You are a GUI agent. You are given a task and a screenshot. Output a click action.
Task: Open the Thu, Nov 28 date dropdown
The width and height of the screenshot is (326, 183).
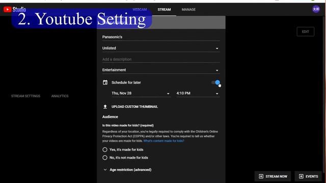(141, 94)
